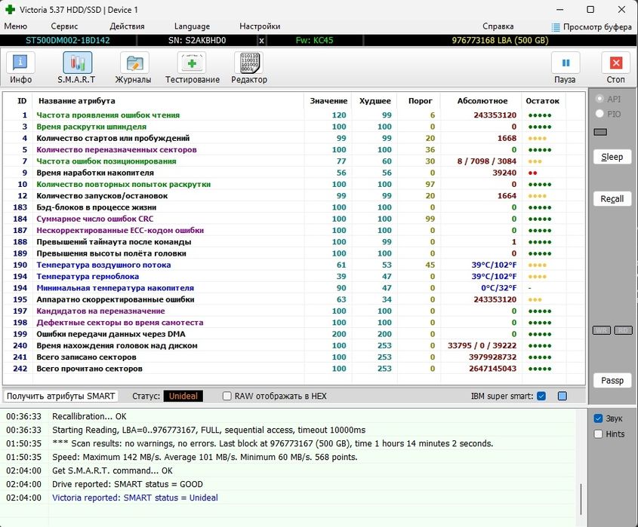Select row Температура гермоблока
This screenshot has width=638, height=527.
tap(294, 276)
